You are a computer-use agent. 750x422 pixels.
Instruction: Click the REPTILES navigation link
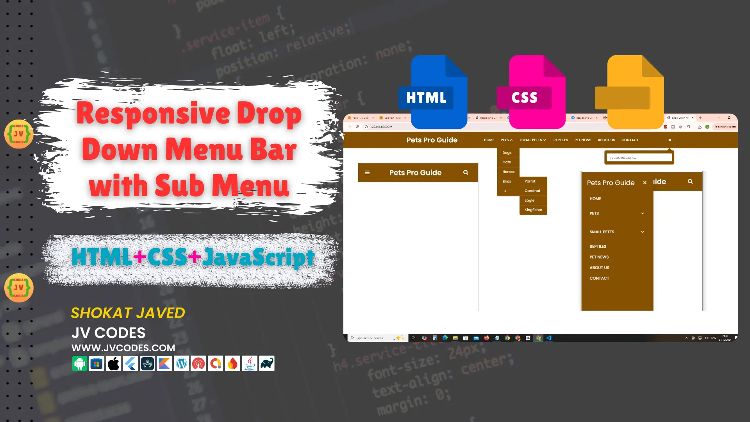(561, 140)
